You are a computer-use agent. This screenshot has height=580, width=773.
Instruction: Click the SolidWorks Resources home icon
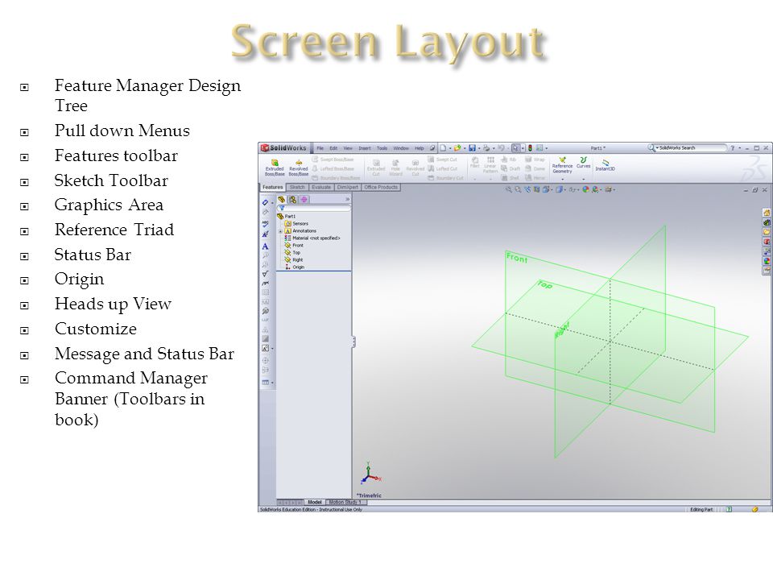pyautogui.click(x=767, y=213)
